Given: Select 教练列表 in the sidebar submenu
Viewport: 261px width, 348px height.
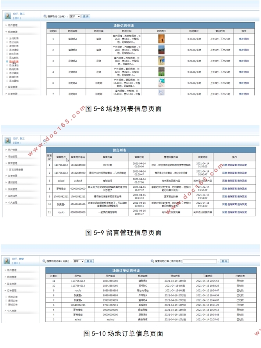Looking at the screenshot, I should coord(14,54).
